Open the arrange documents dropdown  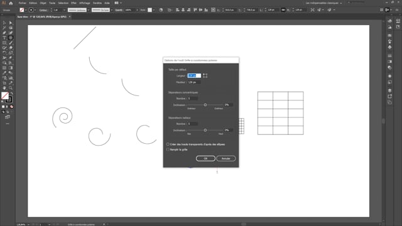118,3
